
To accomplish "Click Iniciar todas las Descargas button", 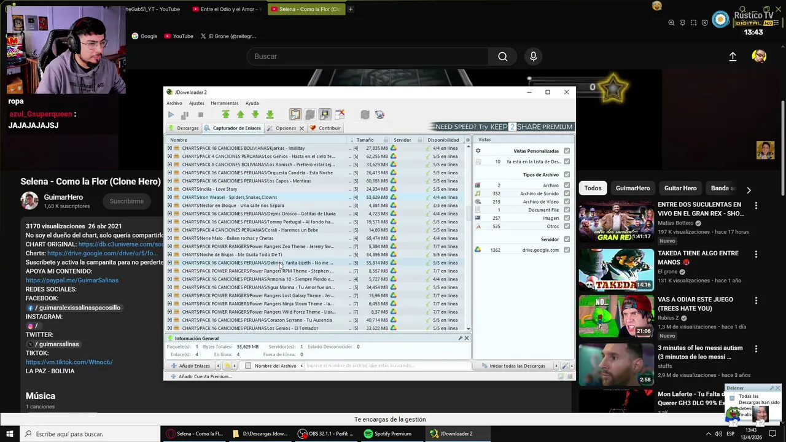I will pyautogui.click(x=514, y=366).
